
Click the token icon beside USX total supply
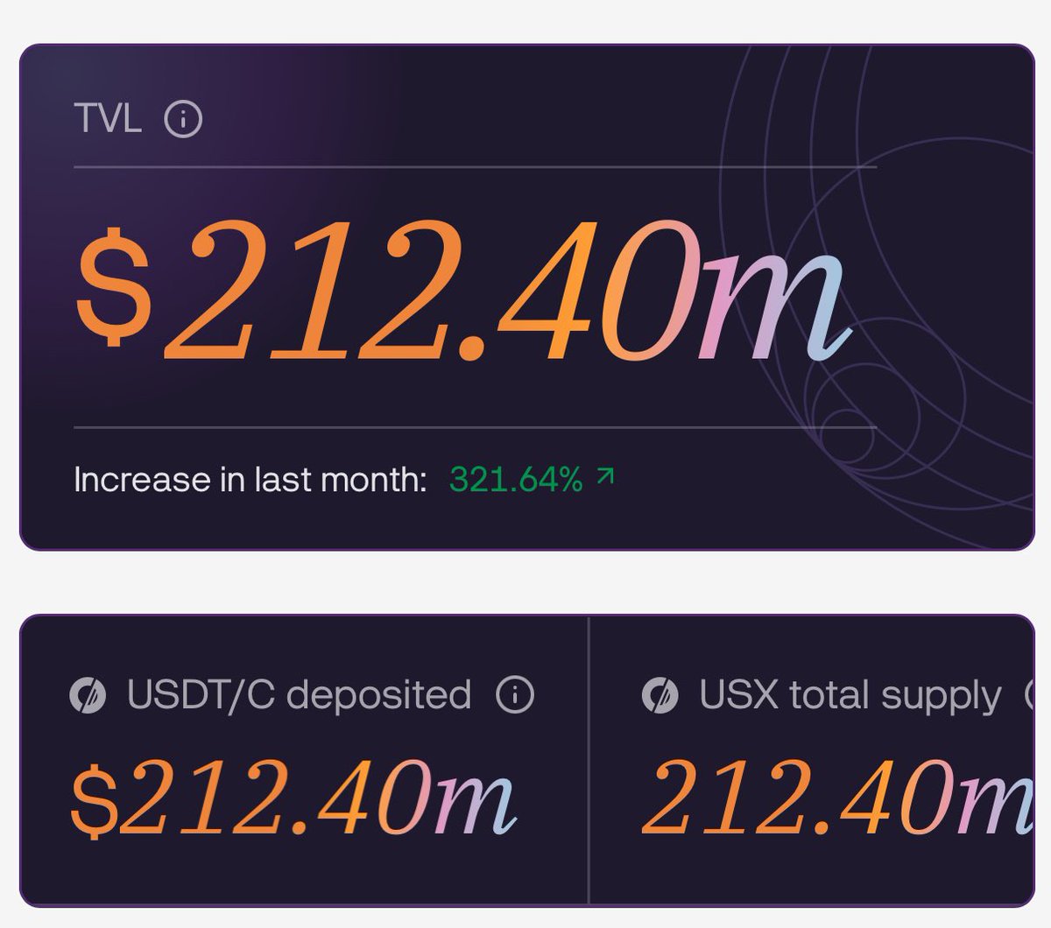[x=660, y=696]
